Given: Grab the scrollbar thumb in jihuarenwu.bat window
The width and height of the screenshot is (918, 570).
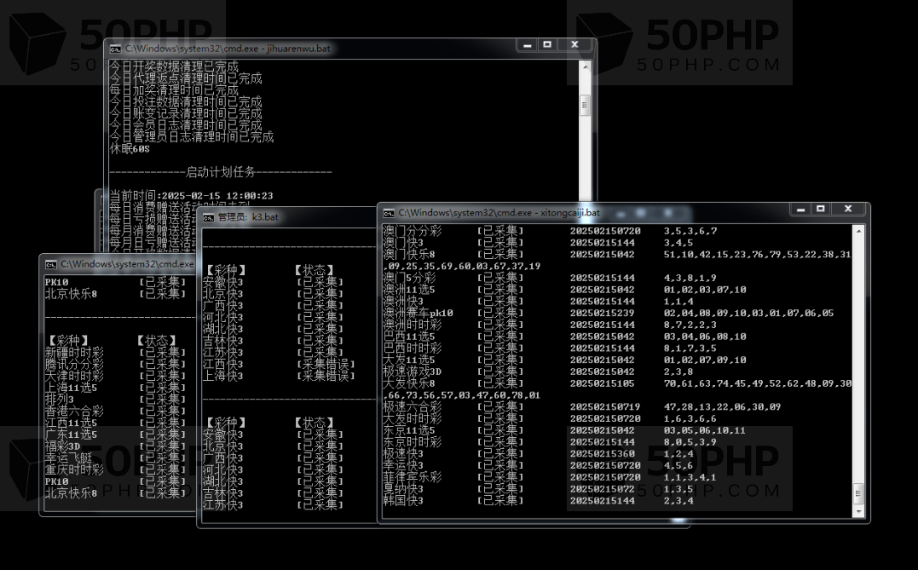Looking at the screenshot, I should (x=585, y=104).
